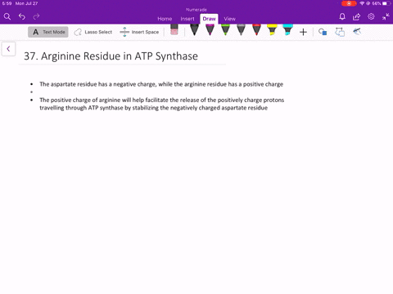Open the settings gear
The width and height of the screenshot is (393, 294).
tap(371, 16)
